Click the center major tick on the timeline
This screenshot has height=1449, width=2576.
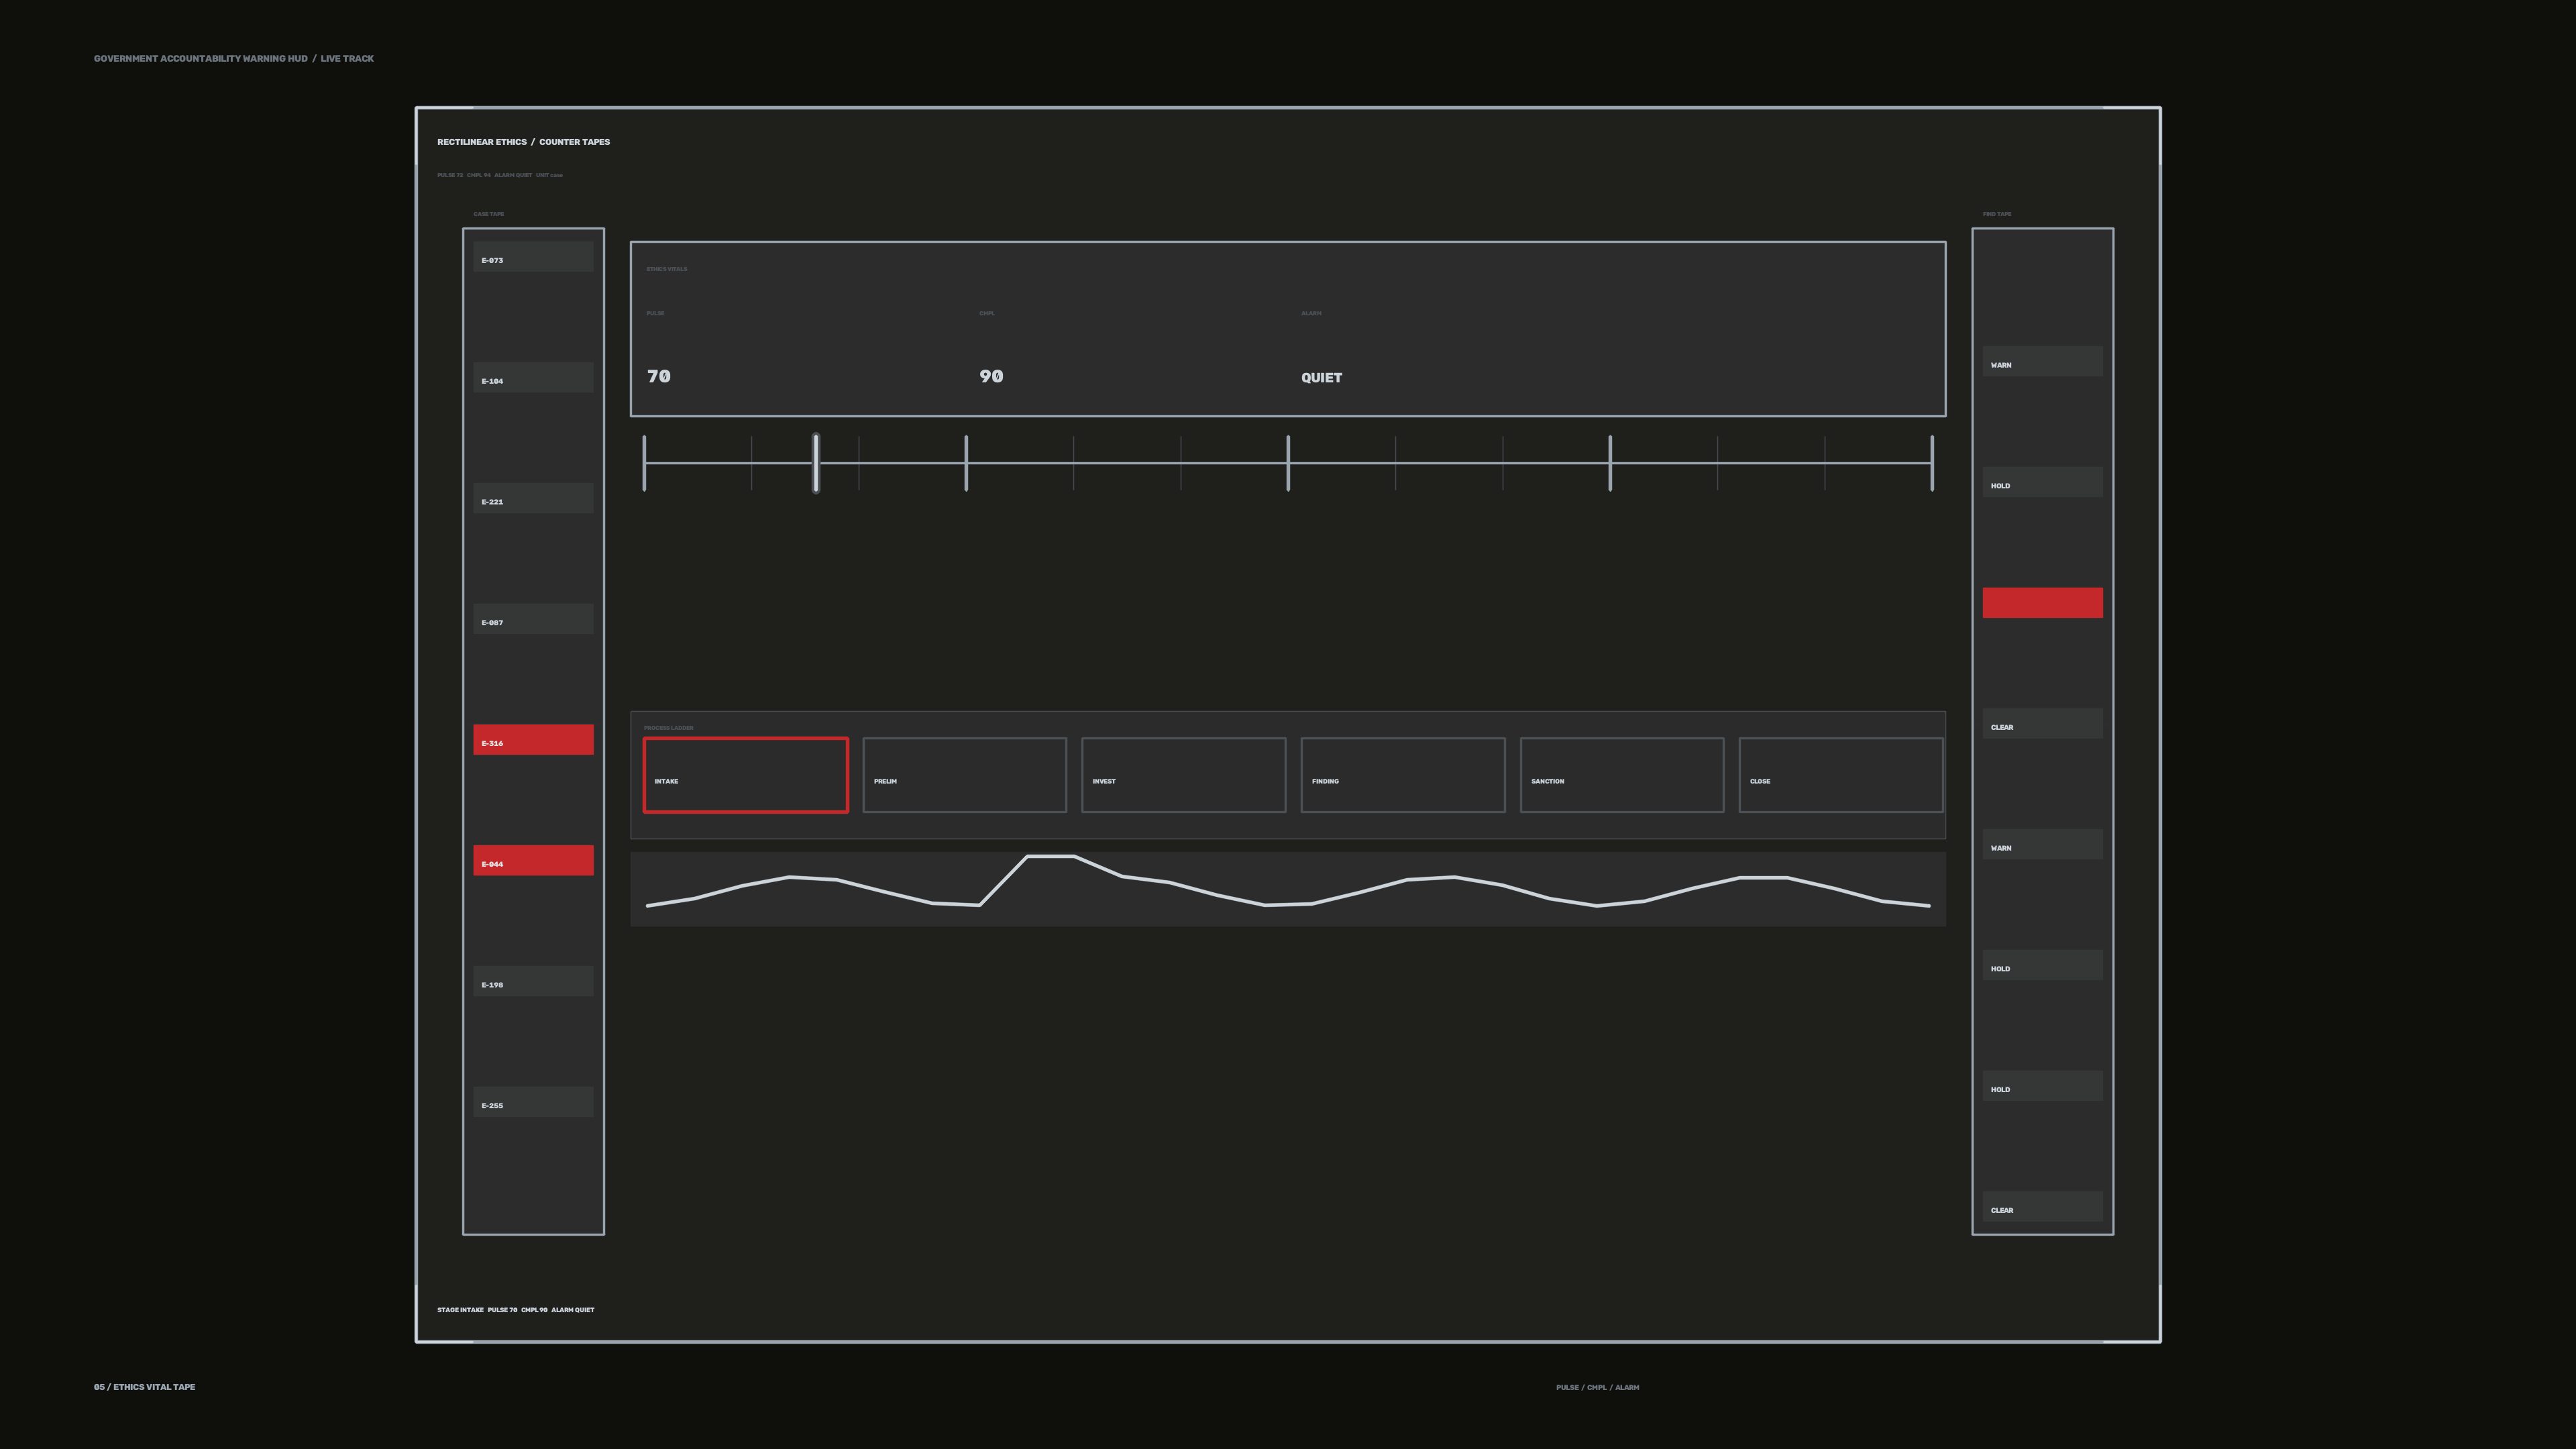tap(1288, 463)
